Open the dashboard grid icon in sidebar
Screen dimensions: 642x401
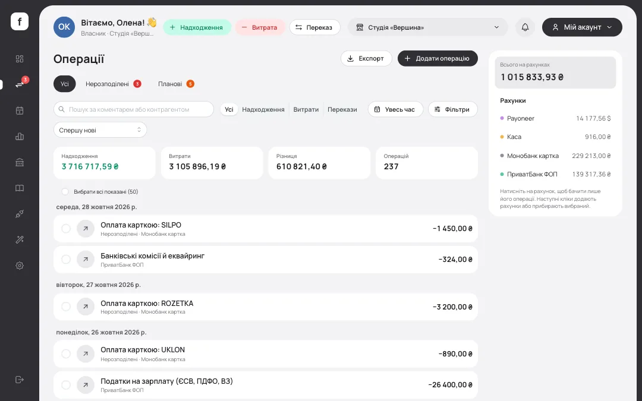click(19, 59)
